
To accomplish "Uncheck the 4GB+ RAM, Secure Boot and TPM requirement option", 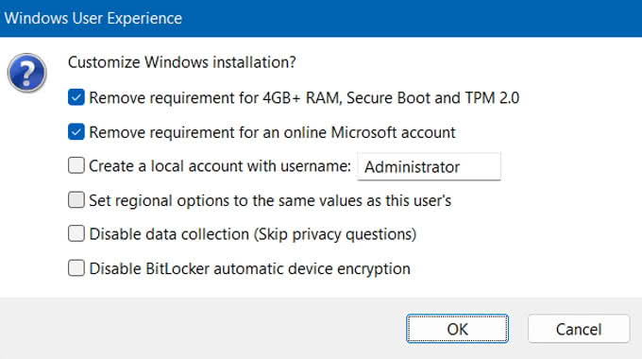I will 76,97.
